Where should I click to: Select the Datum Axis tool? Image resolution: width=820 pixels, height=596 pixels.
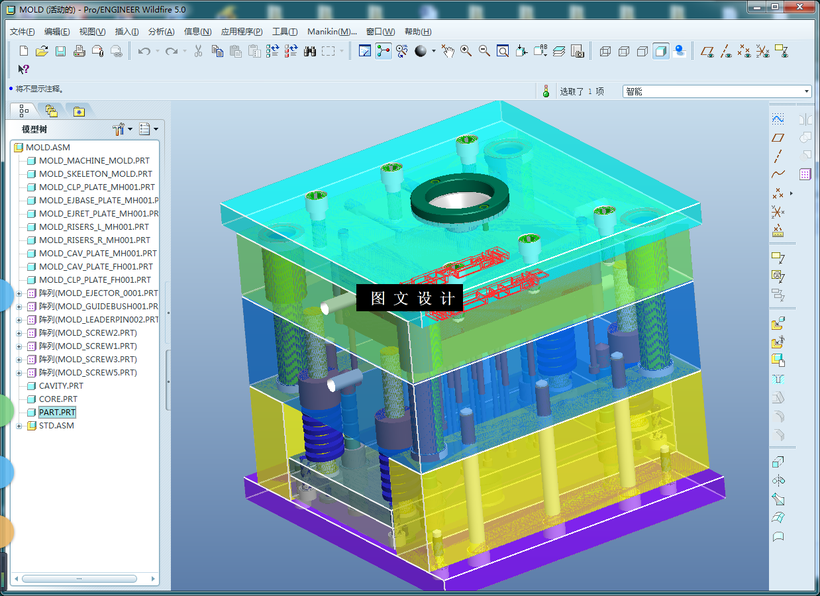[778, 156]
